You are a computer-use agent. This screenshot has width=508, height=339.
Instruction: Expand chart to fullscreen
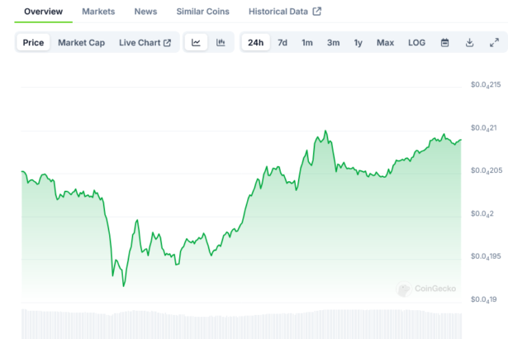[x=494, y=43]
